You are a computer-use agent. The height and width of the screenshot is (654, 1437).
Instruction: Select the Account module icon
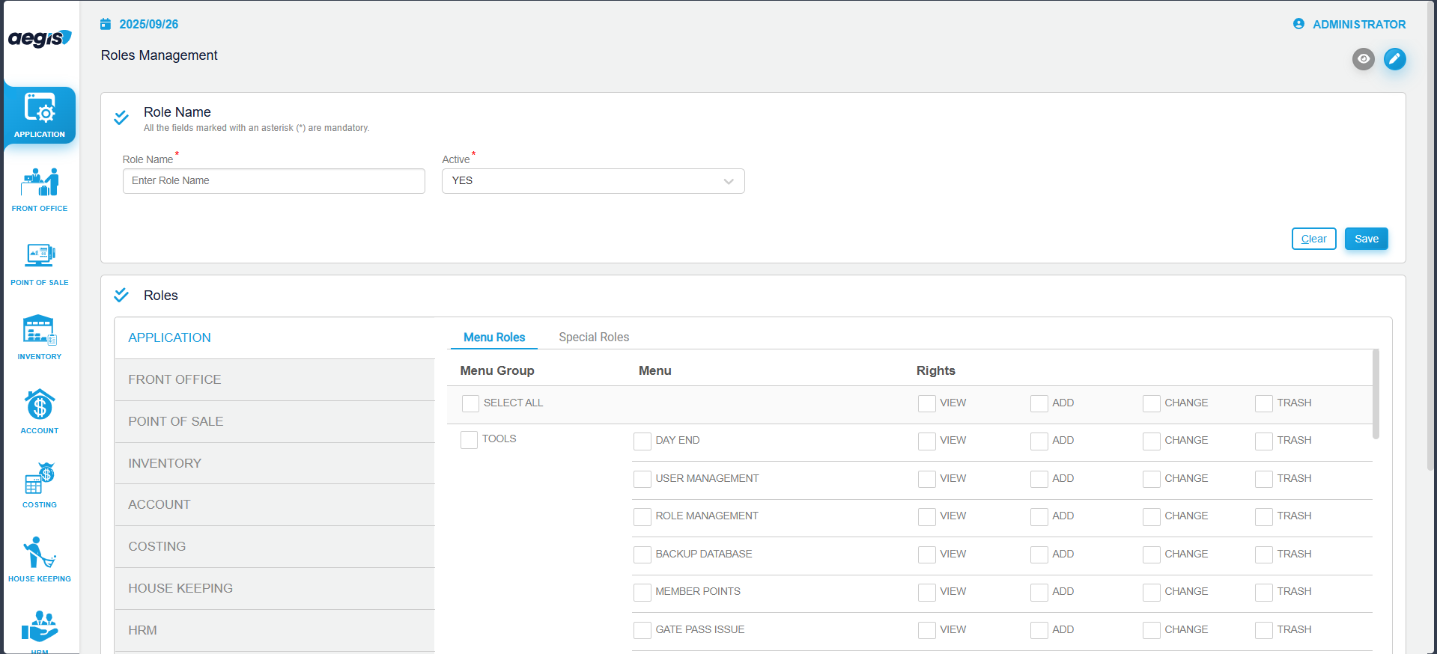pyautogui.click(x=40, y=411)
